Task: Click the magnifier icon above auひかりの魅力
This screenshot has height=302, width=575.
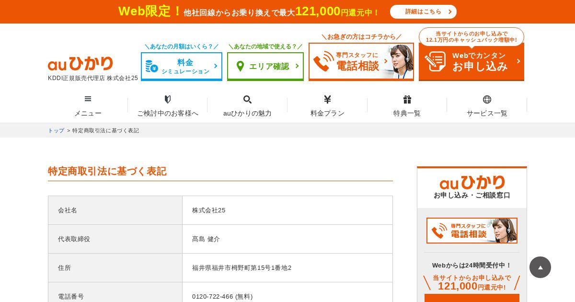Action: (247, 99)
